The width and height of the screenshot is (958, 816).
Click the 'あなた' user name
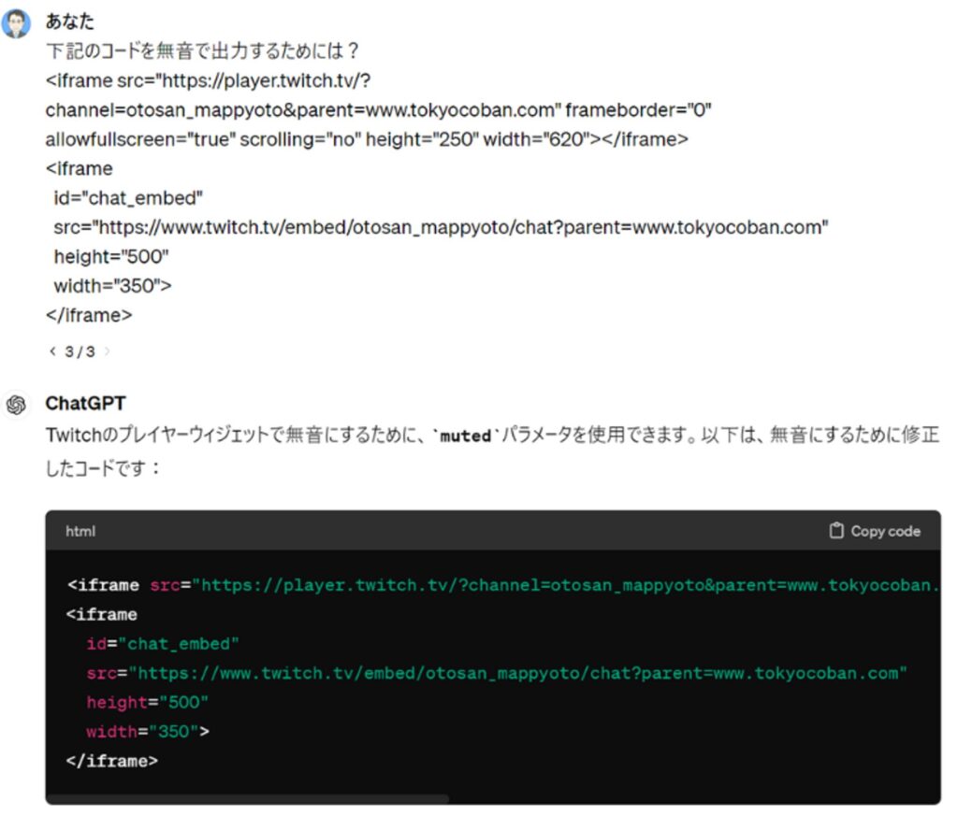coord(69,21)
